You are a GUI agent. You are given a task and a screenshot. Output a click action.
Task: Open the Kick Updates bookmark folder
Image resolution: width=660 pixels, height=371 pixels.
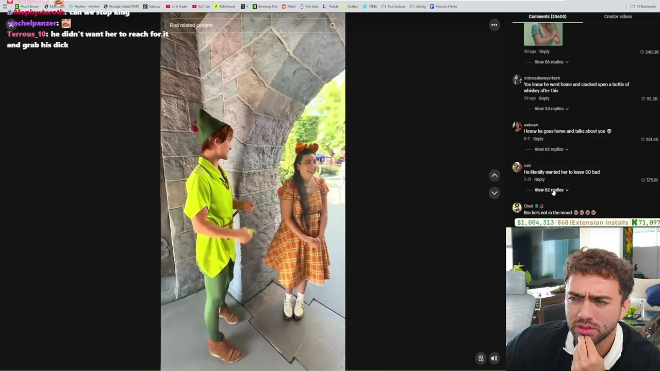click(394, 6)
